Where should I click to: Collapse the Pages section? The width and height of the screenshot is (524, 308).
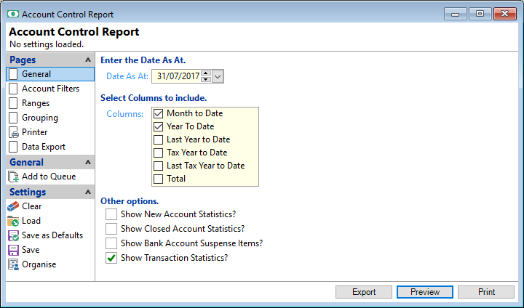click(x=88, y=60)
